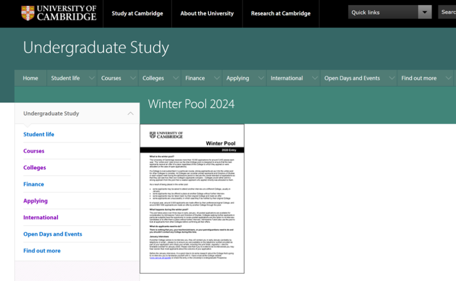Collapse the Undergraduate Study sidebar section
The height and width of the screenshot is (281, 456).
click(131, 113)
